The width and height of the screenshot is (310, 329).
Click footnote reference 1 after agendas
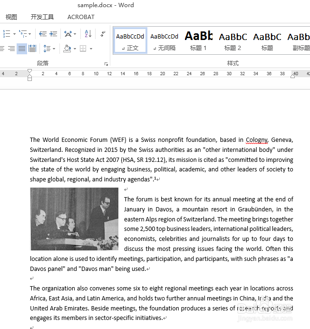pyautogui.click(x=155, y=178)
